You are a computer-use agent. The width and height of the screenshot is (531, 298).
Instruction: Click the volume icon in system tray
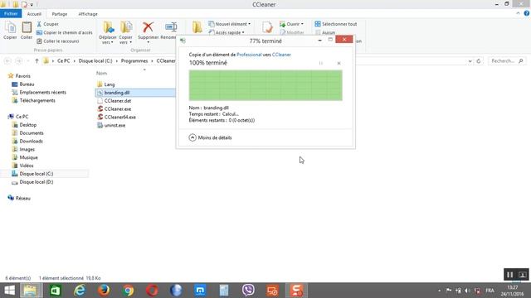467,291
